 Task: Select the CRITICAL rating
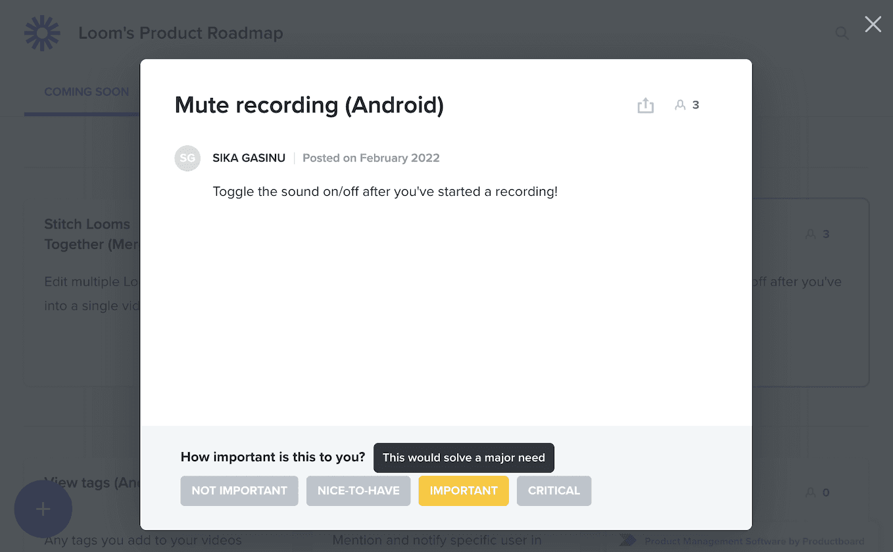tap(554, 491)
